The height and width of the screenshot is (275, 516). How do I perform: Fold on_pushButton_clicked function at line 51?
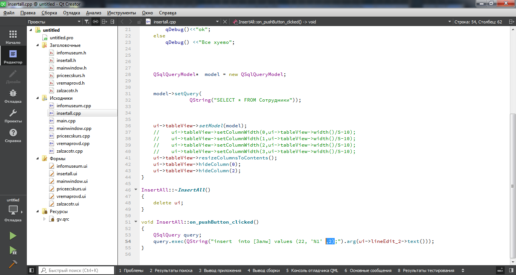click(136, 222)
